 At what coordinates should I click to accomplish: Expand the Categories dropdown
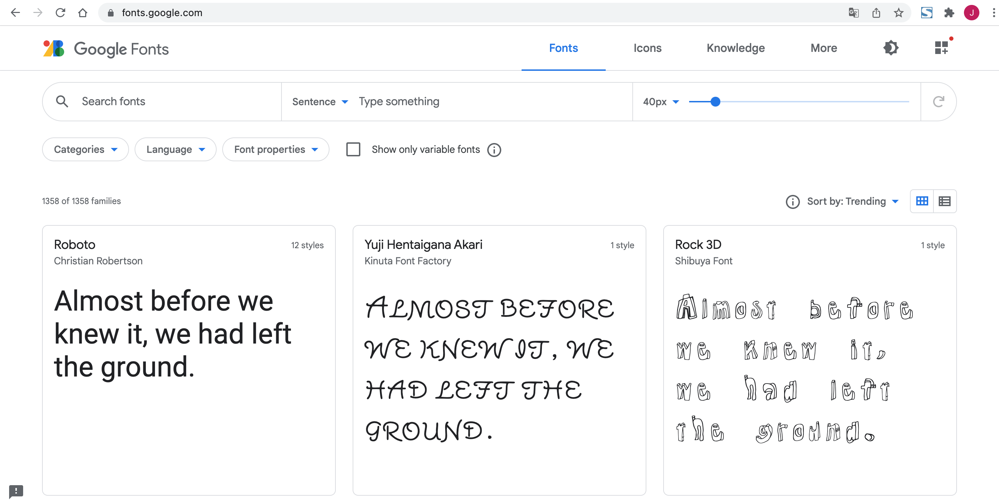(85, 149)
